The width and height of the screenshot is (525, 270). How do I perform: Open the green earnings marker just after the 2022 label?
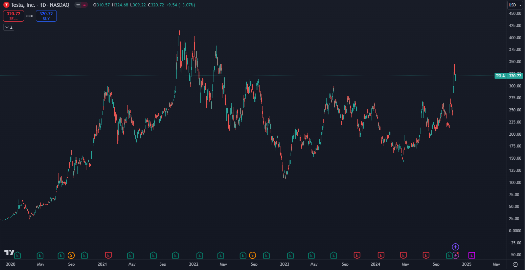pyautogui.click(x=200, y=255)
